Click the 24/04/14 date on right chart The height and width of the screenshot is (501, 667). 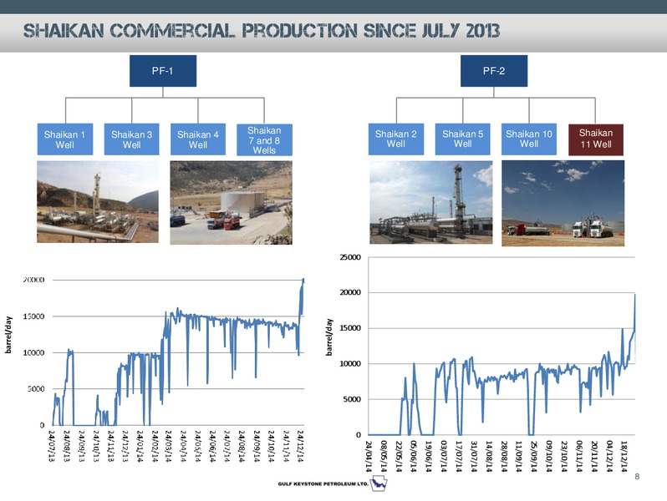coord(369,457)
